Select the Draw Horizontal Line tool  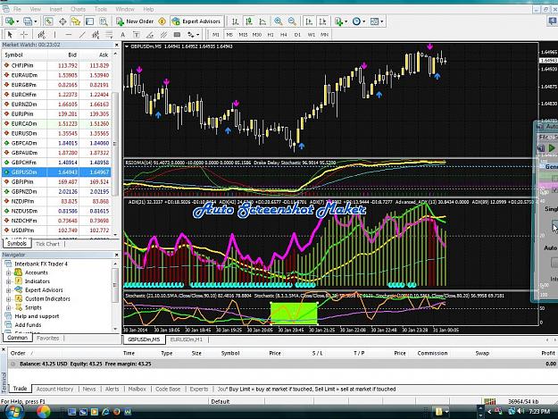(x=69, y=35)
